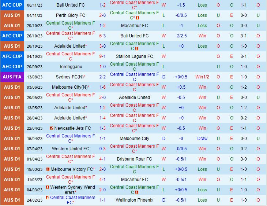
Task: Open Melbourne City(N) team link
Action: pos(69,87)
